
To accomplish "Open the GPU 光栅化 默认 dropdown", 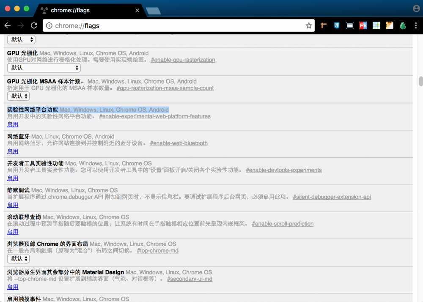I will coord(44,68).
